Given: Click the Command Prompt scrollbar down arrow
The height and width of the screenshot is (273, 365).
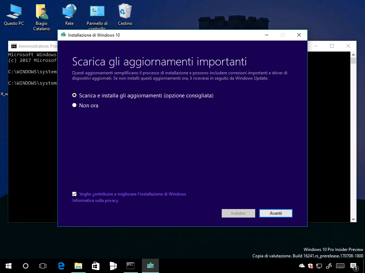Looking at the screenshot, I should pyautogui.click(x=353, y=219).
